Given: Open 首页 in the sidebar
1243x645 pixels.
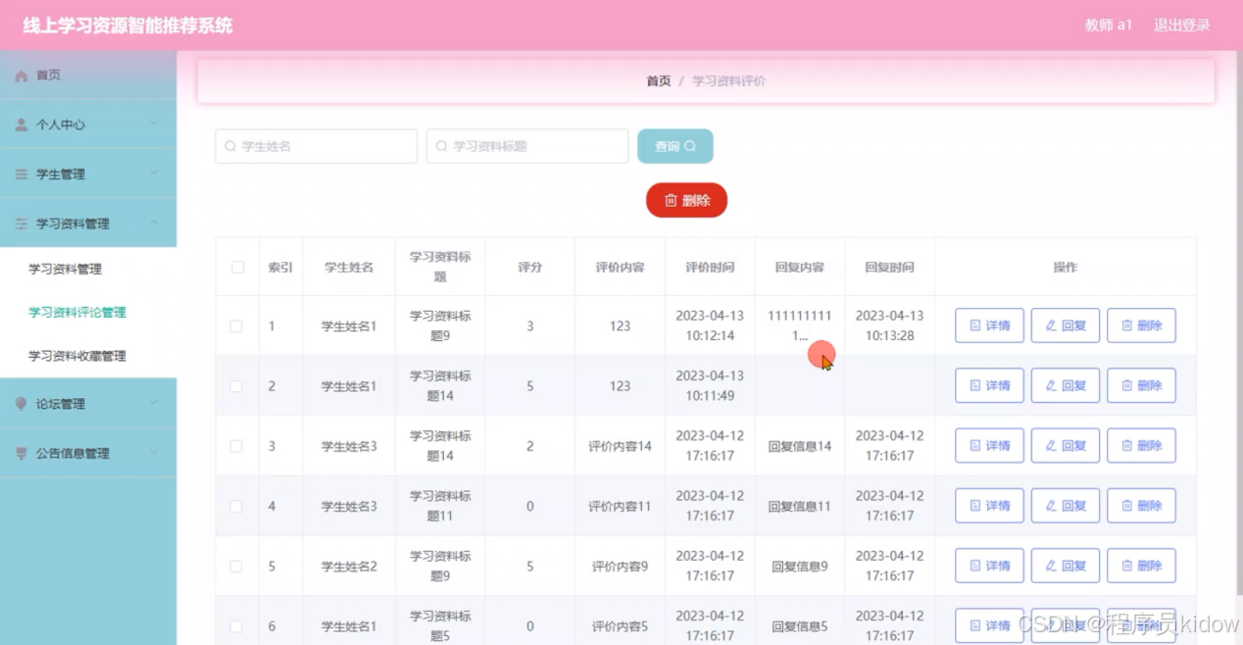Looking at the screenshot, I should pos(88,75).
